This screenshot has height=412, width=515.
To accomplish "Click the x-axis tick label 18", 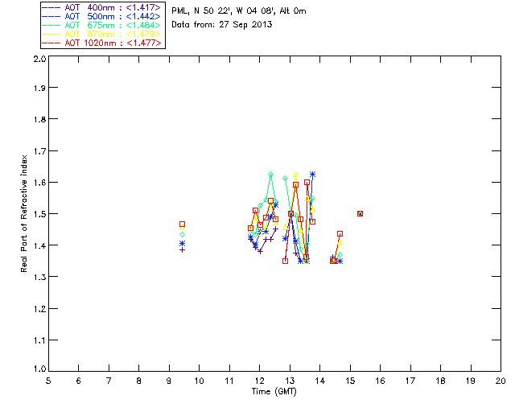I will [440, 381].
